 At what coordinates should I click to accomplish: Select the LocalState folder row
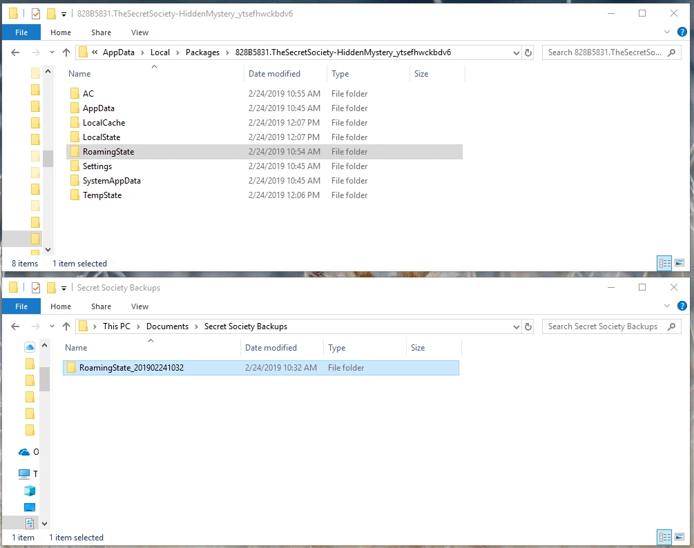pyautogui.click(x=264, y=137)
